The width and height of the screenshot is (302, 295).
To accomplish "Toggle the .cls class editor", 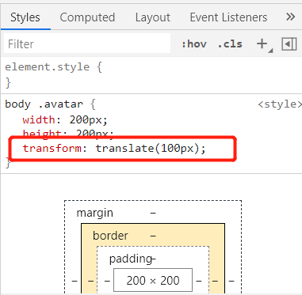I will coord(230,43).
